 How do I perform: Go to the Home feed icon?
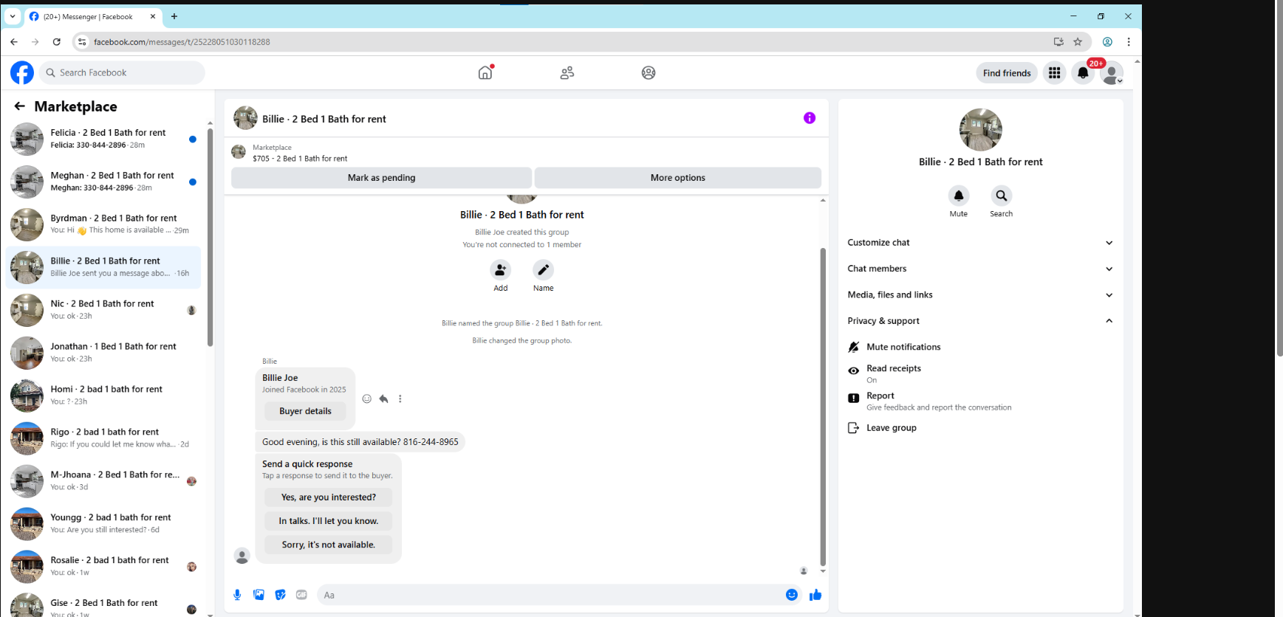tap(485, 72)
